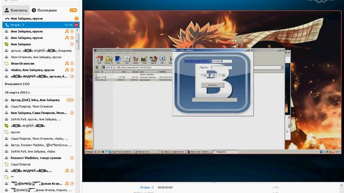344x193 pixels.
Task: Click the Wizard icon in the WinRAR toolbar
Action: pyautogui.click(x=153, y=60)
